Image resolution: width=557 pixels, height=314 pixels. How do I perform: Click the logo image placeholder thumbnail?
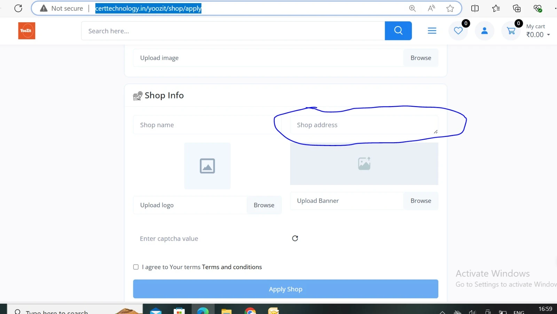(207, 166)
